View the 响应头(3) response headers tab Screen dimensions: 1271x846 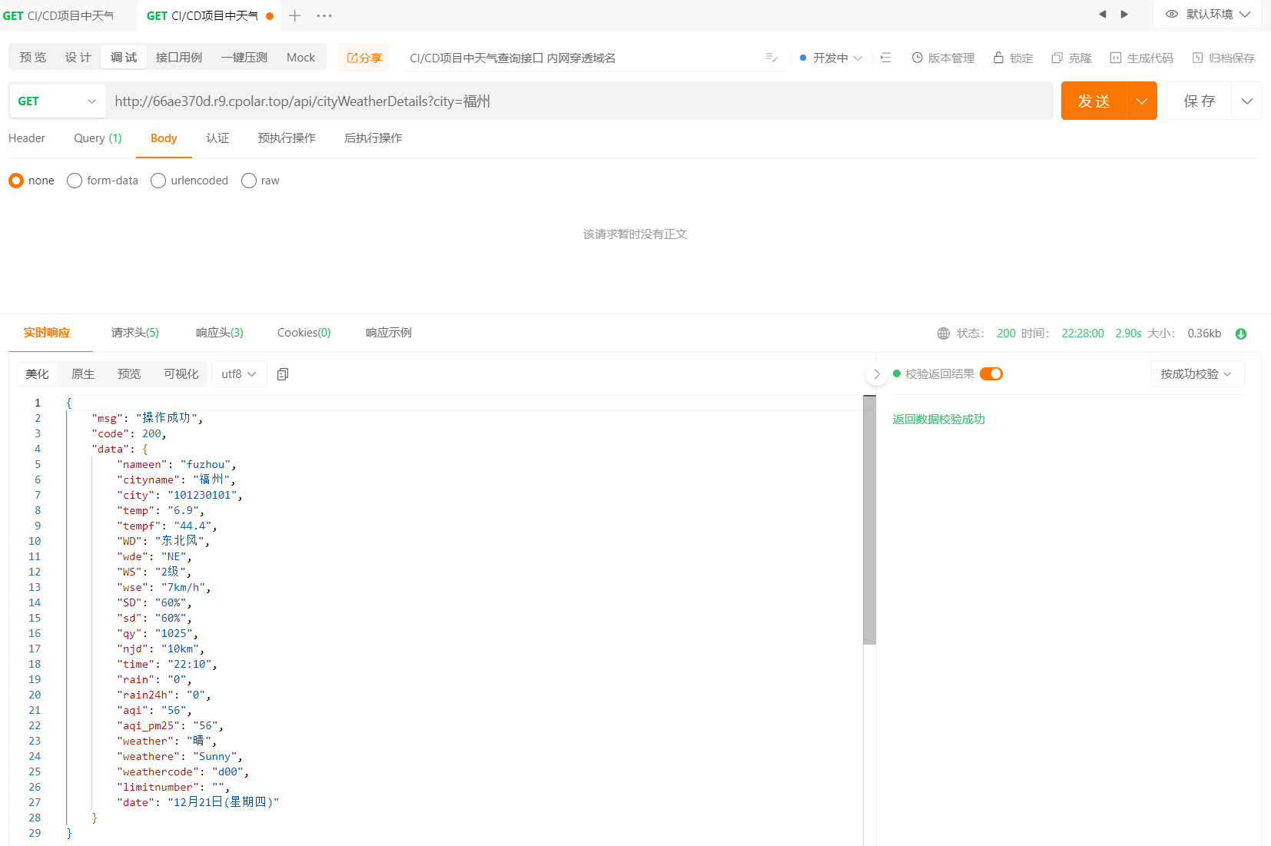tap(220, 333)
